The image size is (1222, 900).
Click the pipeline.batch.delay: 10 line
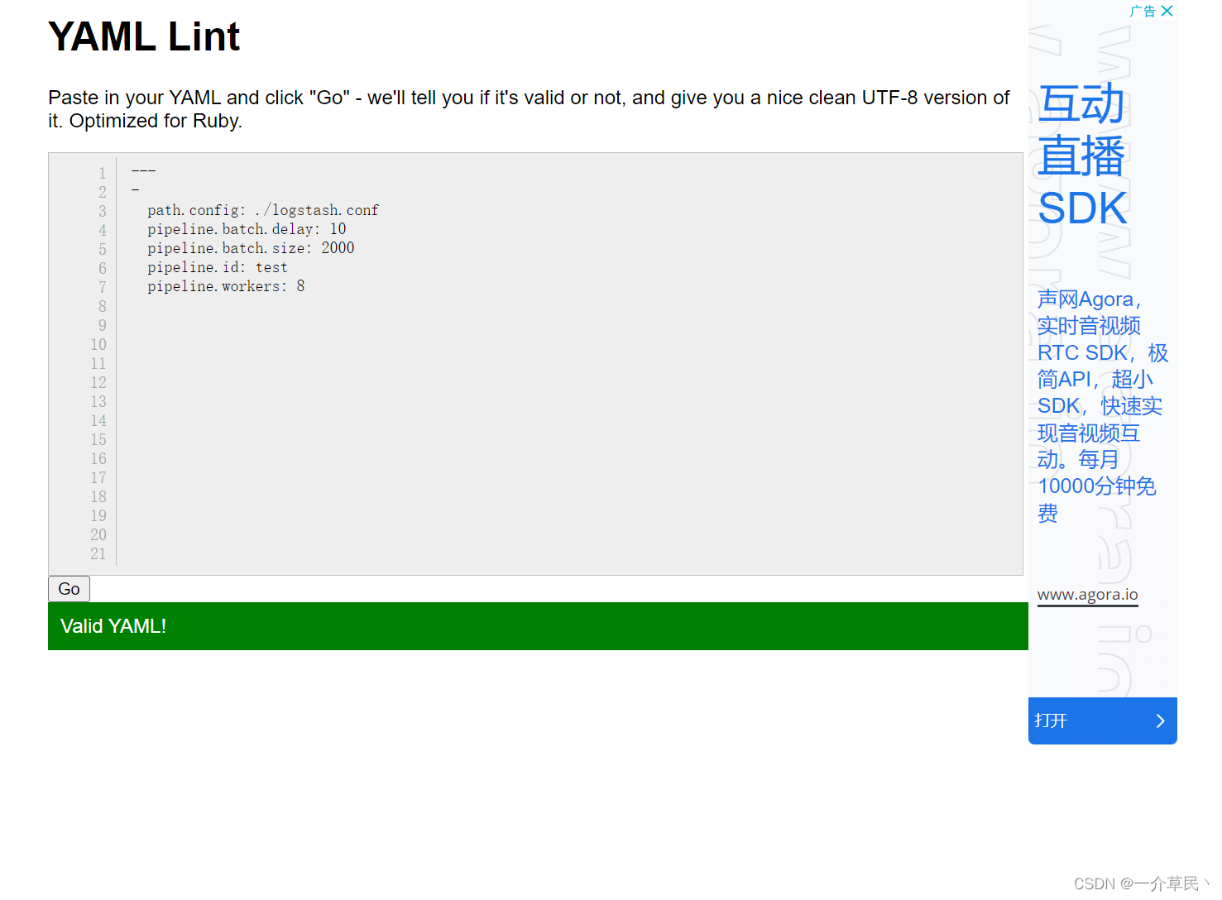pos(247,229)
